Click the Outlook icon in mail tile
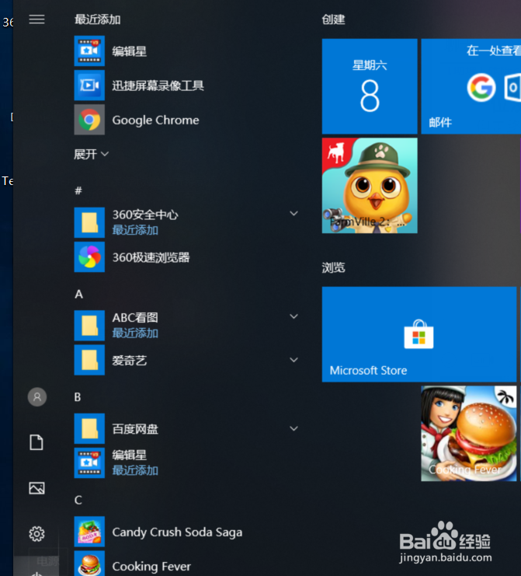Viewport: 521px width, 576px height. pos(513,87)
